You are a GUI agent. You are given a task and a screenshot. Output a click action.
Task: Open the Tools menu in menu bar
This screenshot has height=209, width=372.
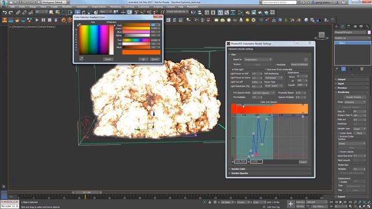tap(22, 6)
